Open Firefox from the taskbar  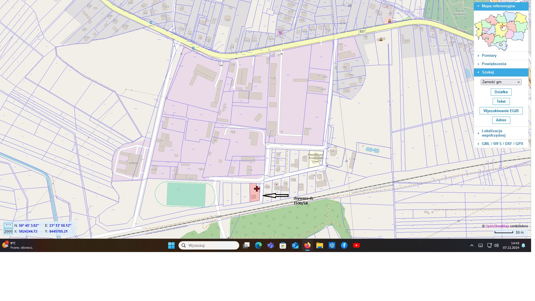[307, 246]
